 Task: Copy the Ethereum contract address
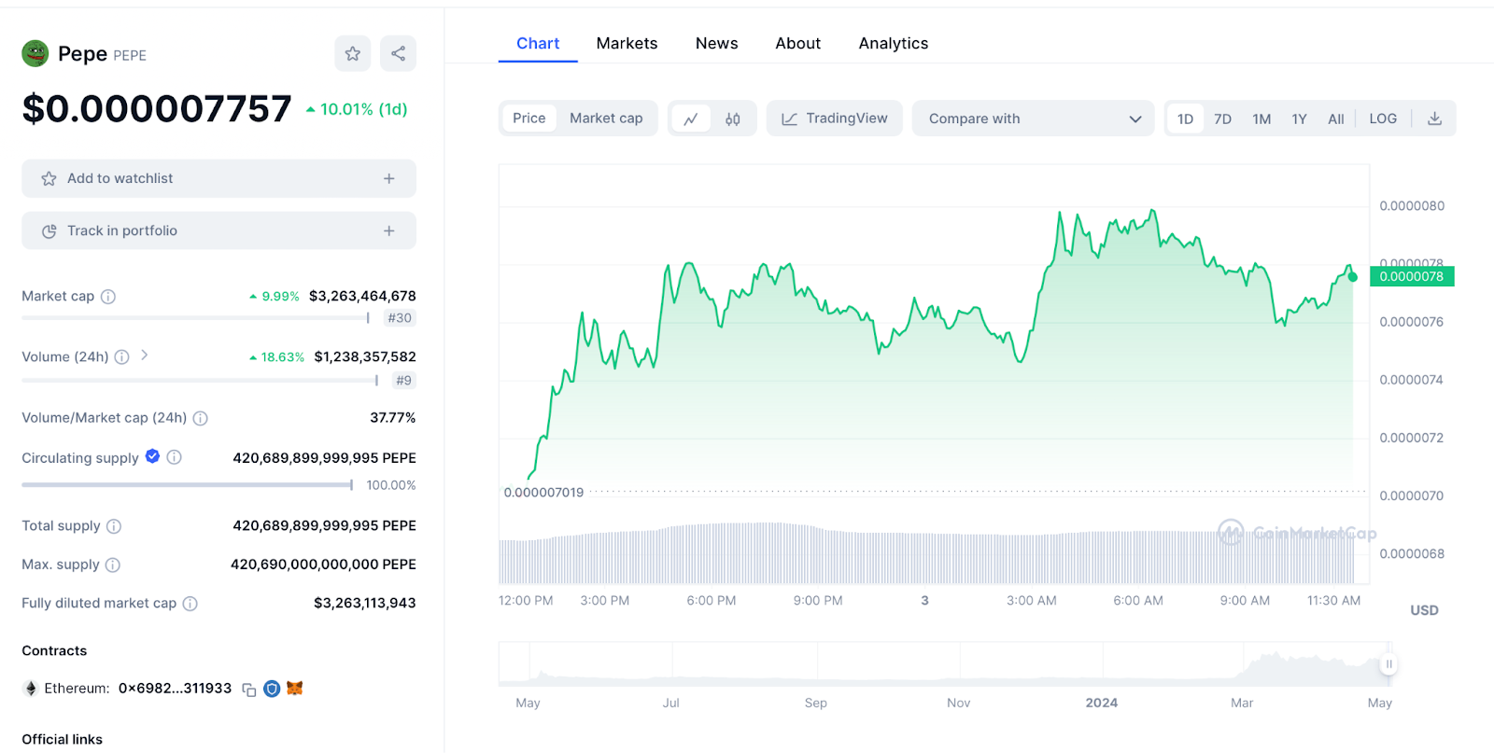(x=249, y=690)
